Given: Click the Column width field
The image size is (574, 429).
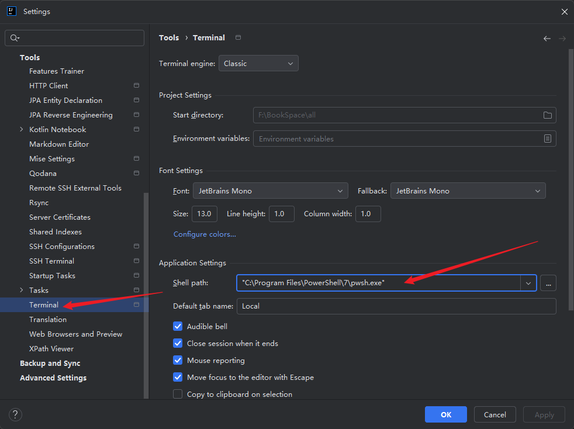Looking at the screenshot, I should click(x=368, y=214).
